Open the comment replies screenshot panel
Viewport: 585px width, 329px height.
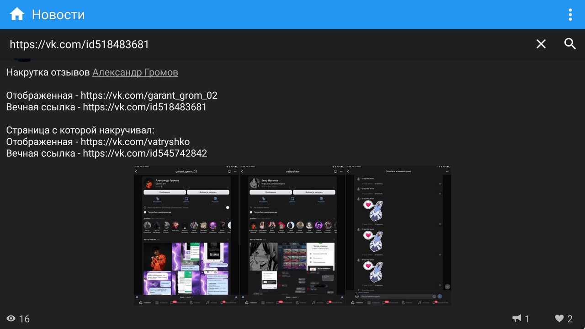tap(398, 235)
